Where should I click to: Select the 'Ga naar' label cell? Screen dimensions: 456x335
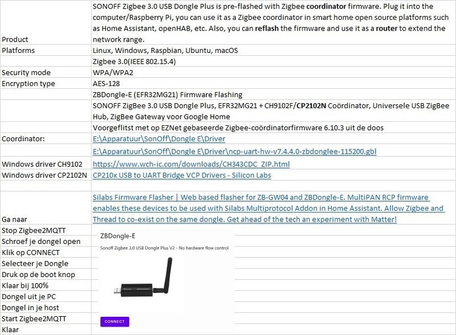click(x=46, y=208)
